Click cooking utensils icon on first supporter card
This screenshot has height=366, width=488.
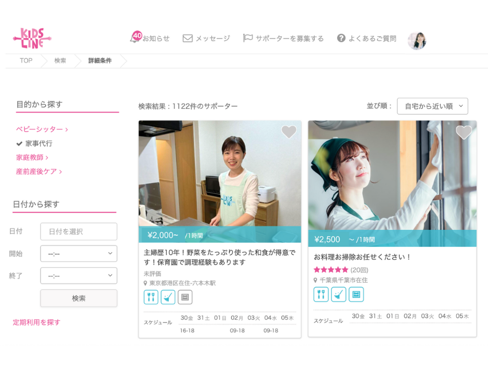[151, 297]
